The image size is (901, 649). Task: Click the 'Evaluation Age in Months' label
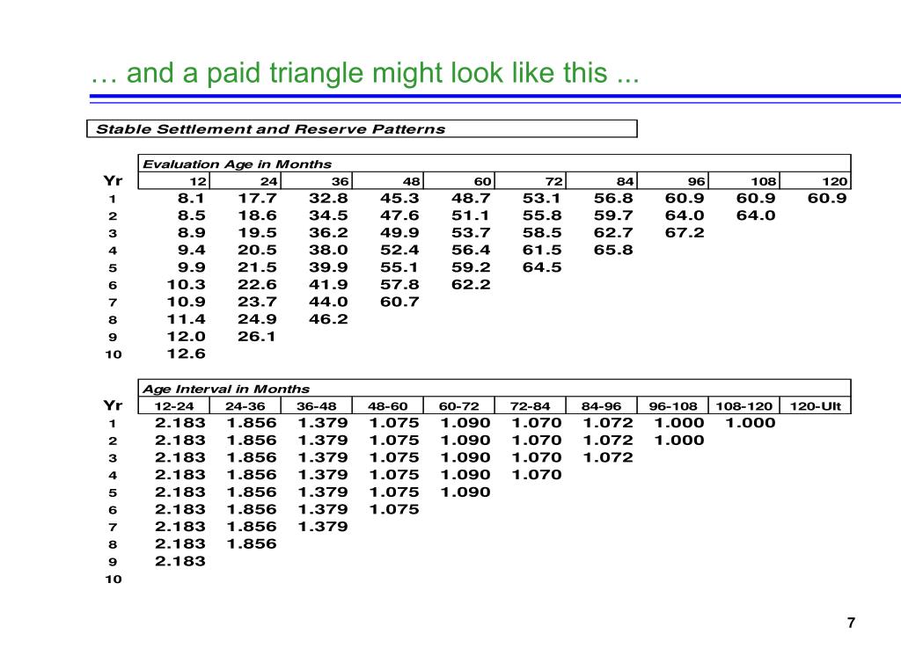237,164
